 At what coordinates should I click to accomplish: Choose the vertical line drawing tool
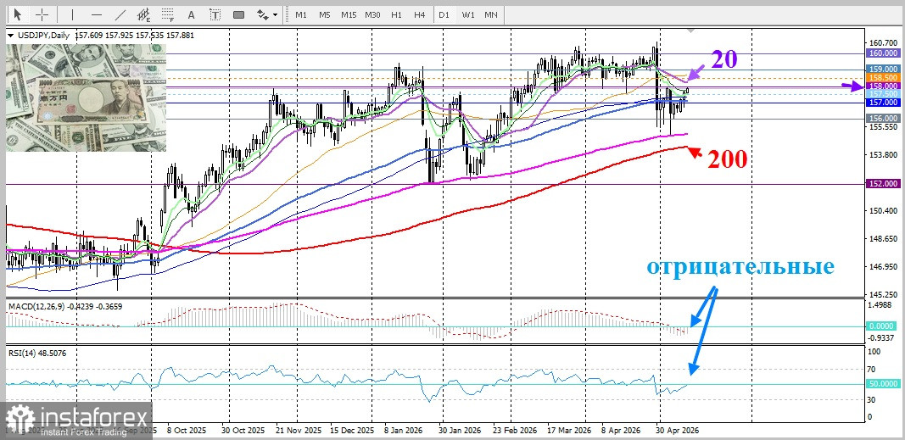(x=73, y=14)
